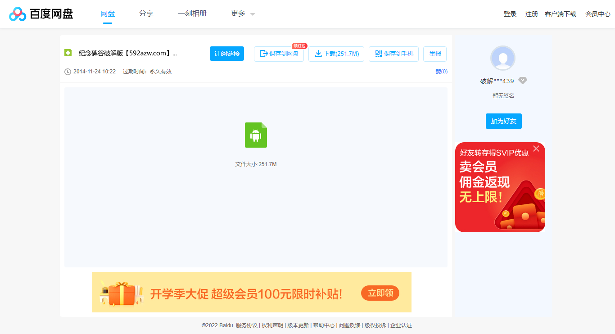Click the save icon on 保存到网盘
Image resolution: width=615 pixels, height=334 pixels.
263,54
